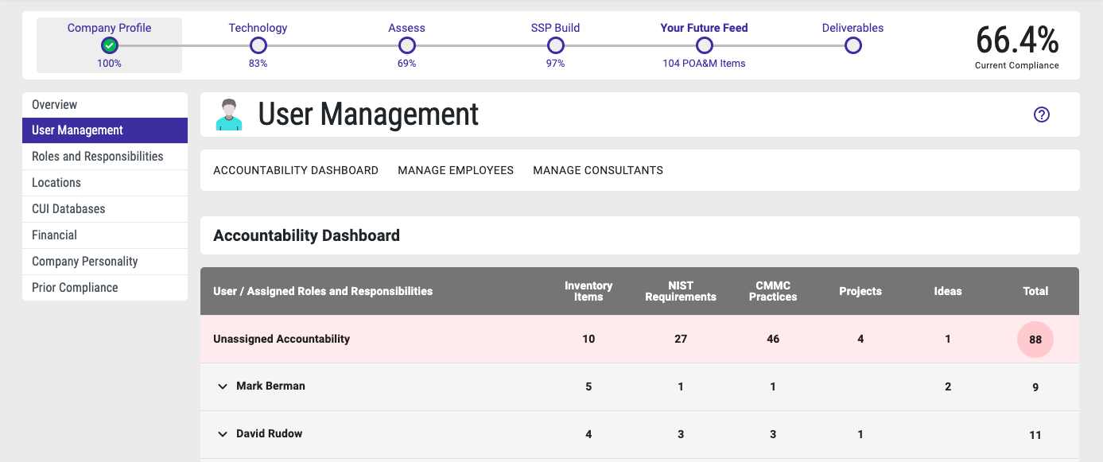Select the Assess step circle
The width and height of the screenshot is (1103, 462).
pos(406,45)
